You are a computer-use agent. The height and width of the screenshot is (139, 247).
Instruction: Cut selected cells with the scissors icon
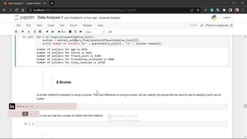pyautogui.click(x=29, y=32)
